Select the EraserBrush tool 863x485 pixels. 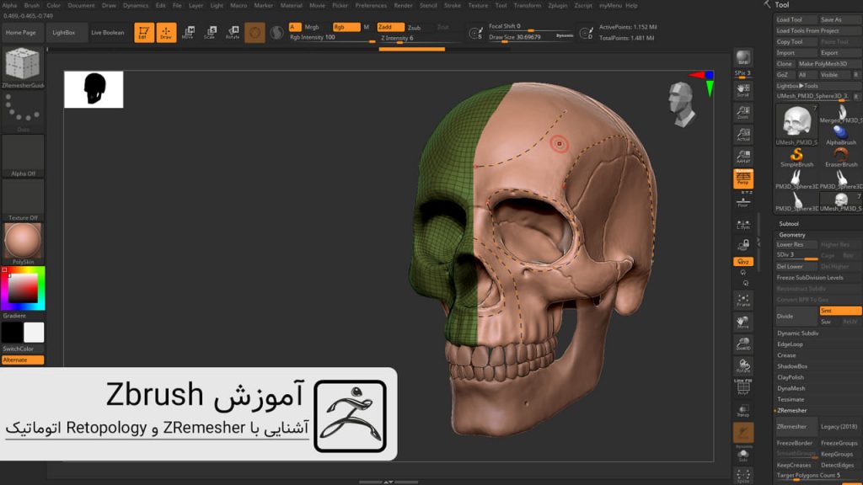[x=841, y=157]
